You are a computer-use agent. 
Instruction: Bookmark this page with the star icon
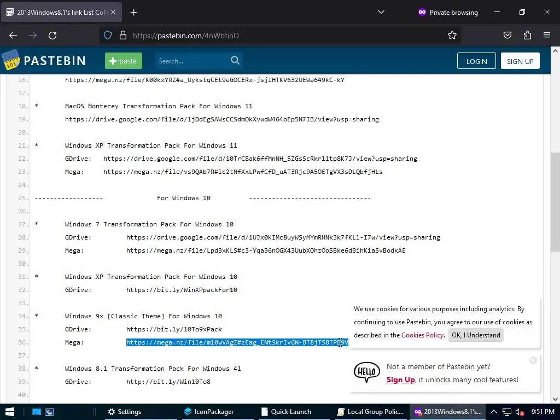(x=452, y=36)
